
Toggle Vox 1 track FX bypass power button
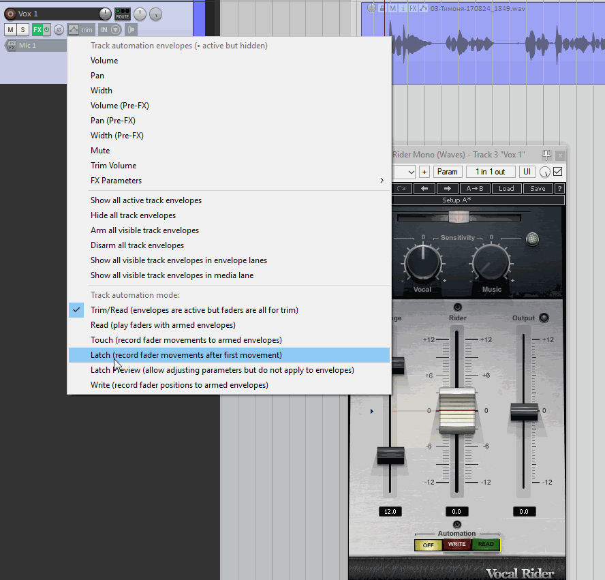[x=47, y=30]
